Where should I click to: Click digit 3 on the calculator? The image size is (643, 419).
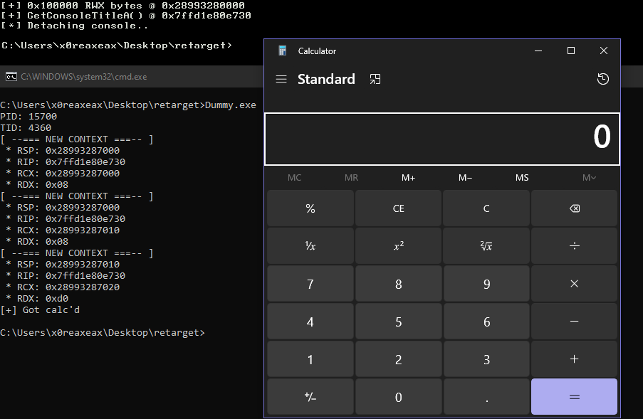(x=486, y=359)
